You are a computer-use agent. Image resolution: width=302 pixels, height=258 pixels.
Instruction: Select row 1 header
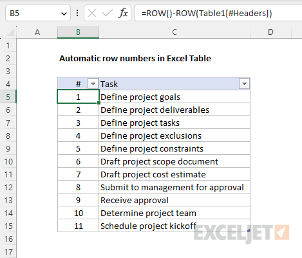click(x=8, y=45)
